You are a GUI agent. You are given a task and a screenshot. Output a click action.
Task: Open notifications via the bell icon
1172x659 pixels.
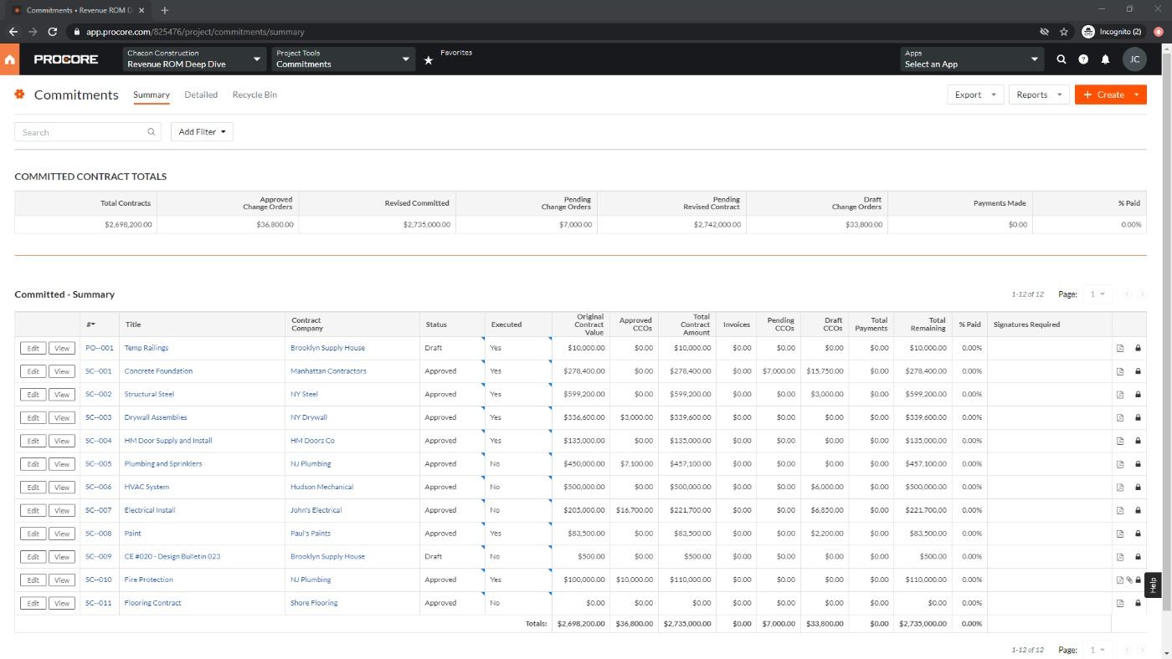click(1105, 59)
